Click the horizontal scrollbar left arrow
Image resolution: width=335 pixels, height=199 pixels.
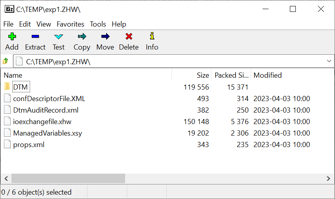(x=6, y=178)
